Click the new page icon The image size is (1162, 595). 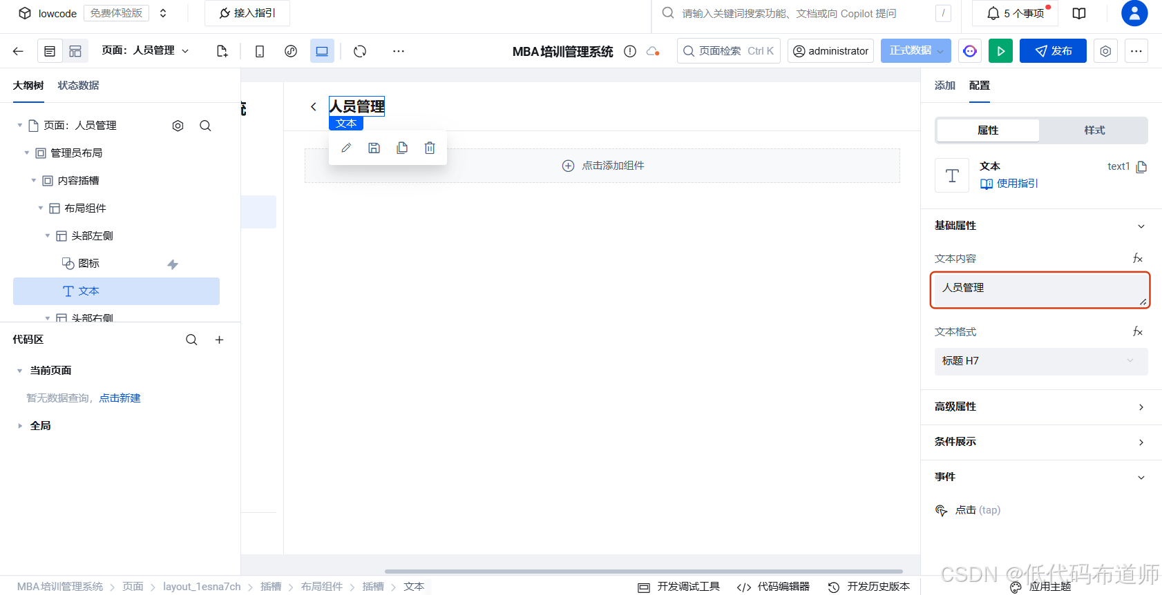click(x=222, y=51)
